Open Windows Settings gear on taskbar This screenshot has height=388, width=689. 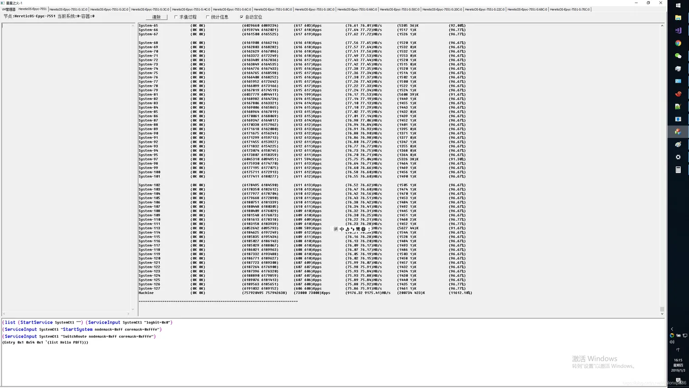point(678,157)
